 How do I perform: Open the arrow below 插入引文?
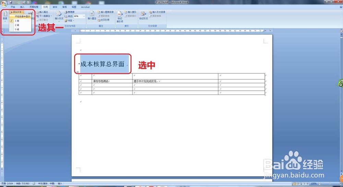pos(59,21)
